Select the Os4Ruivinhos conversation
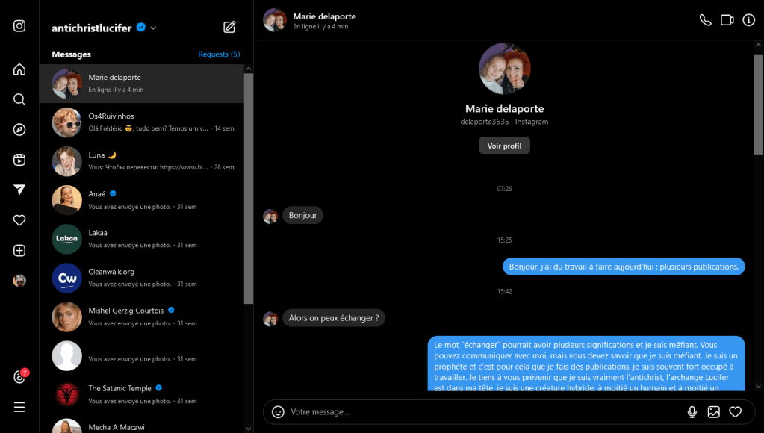764x433 pixels. click(x=142, y=122)
